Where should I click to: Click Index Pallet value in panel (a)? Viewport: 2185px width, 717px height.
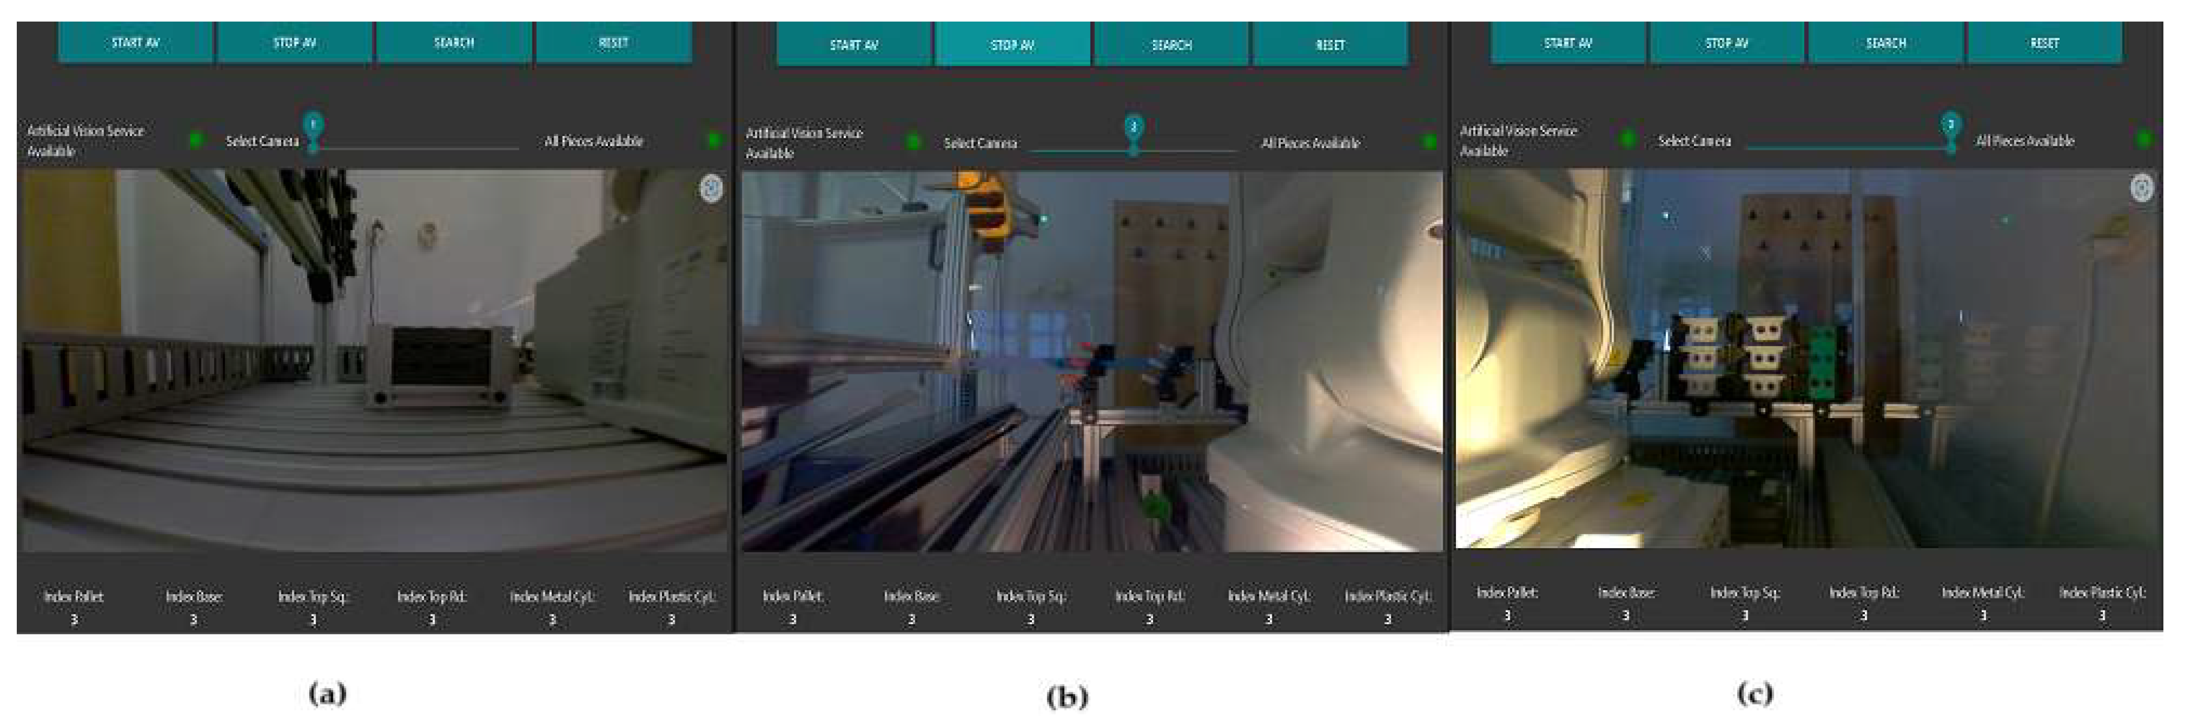pos(74,619)
